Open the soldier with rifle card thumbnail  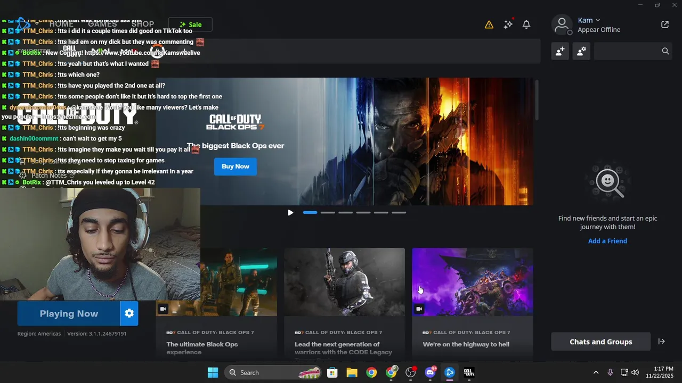coord(344,282)
